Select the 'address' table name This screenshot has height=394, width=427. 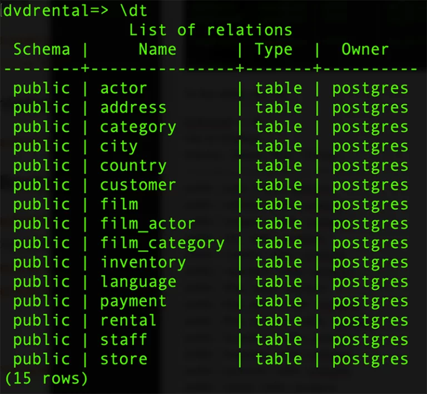pos(133,107)
